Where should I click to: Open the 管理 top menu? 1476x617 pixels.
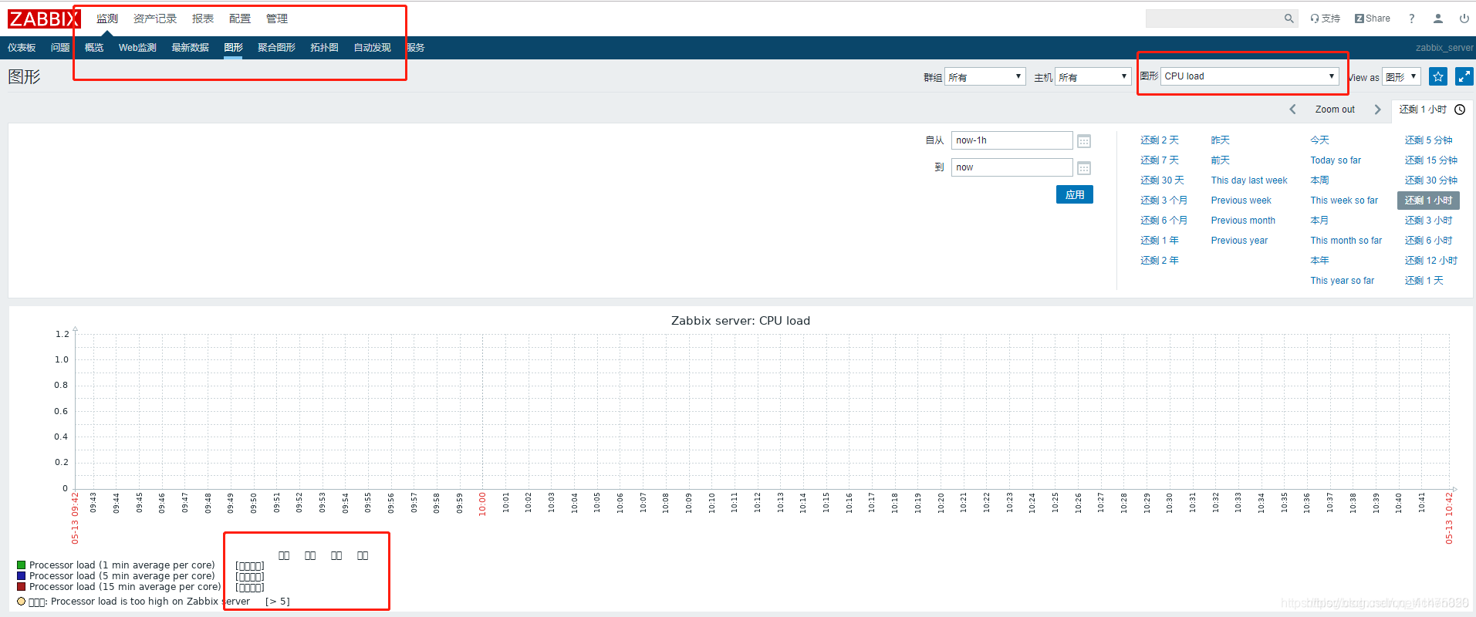pos(277,19)
